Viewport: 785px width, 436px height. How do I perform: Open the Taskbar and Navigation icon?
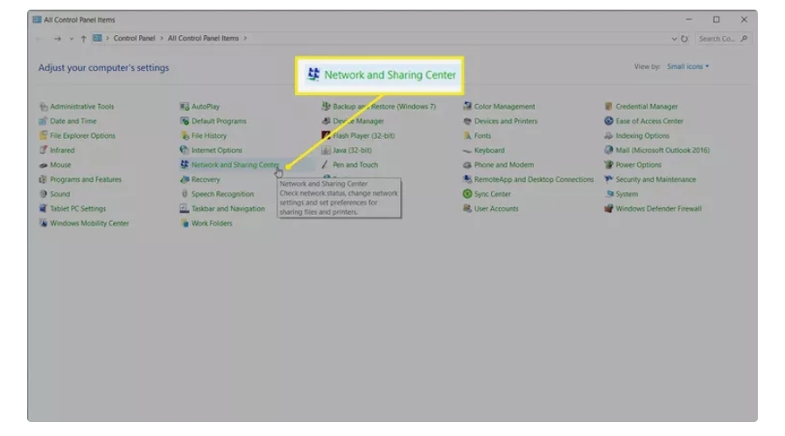click(x=185, y=209)
